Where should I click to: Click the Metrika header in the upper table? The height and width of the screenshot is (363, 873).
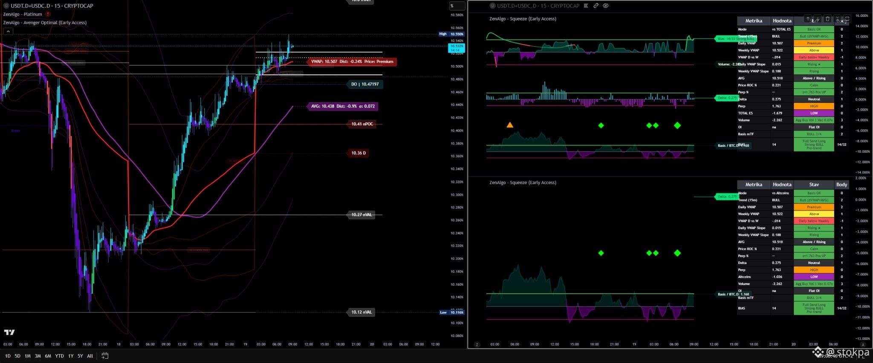(x=754, y=21)
